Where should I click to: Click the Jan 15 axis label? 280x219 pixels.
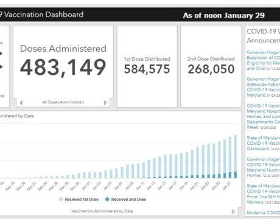click(161, 186)
